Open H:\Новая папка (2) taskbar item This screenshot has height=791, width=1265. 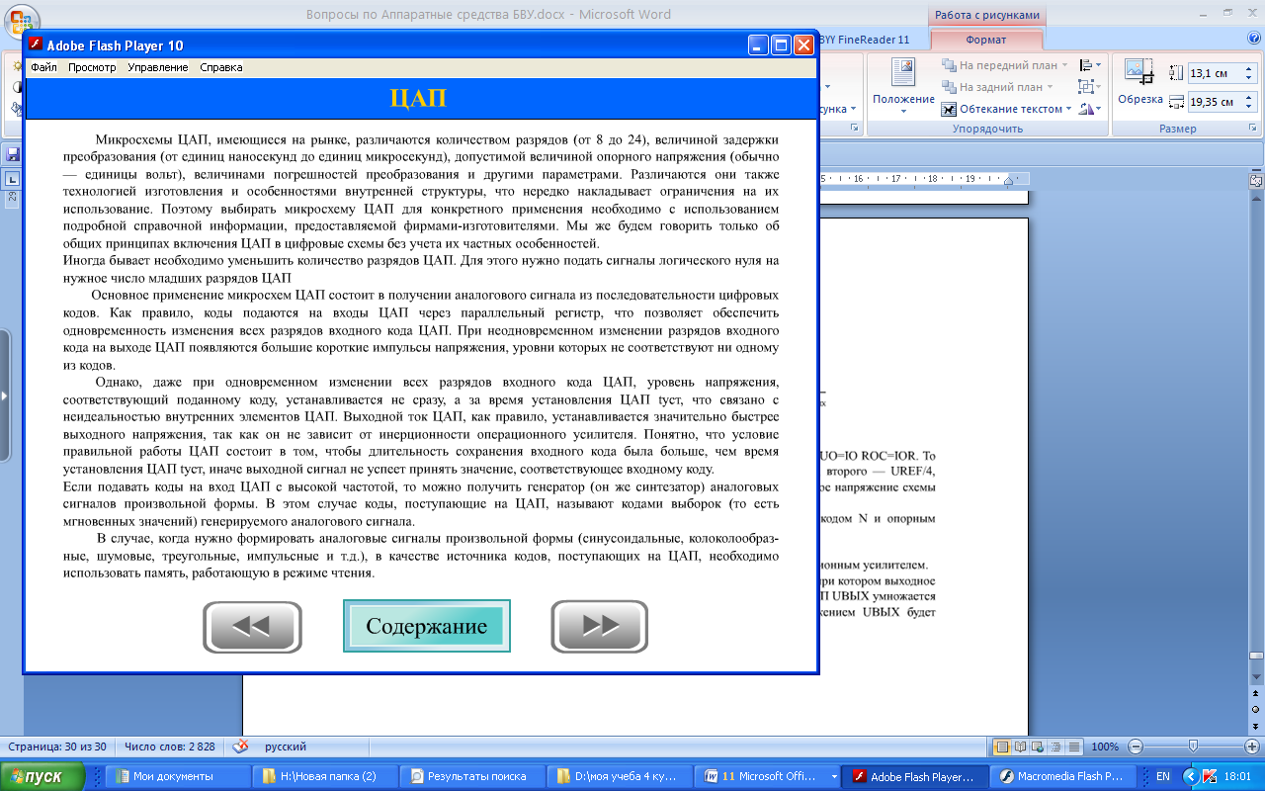324,776
